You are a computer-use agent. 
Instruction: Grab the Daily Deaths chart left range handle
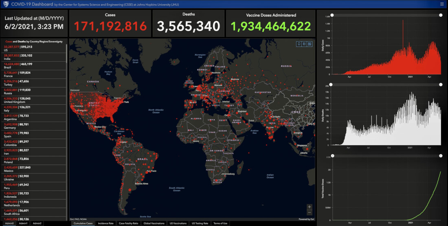click(331, 84)
